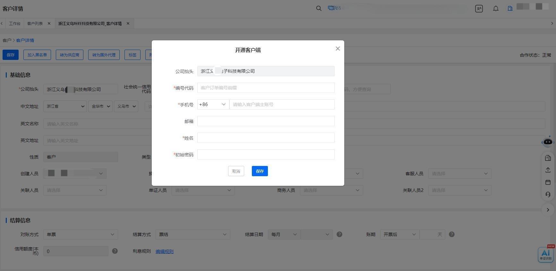
Task: Open 对账方式 单票 dropdown
Action: point(81,234)
